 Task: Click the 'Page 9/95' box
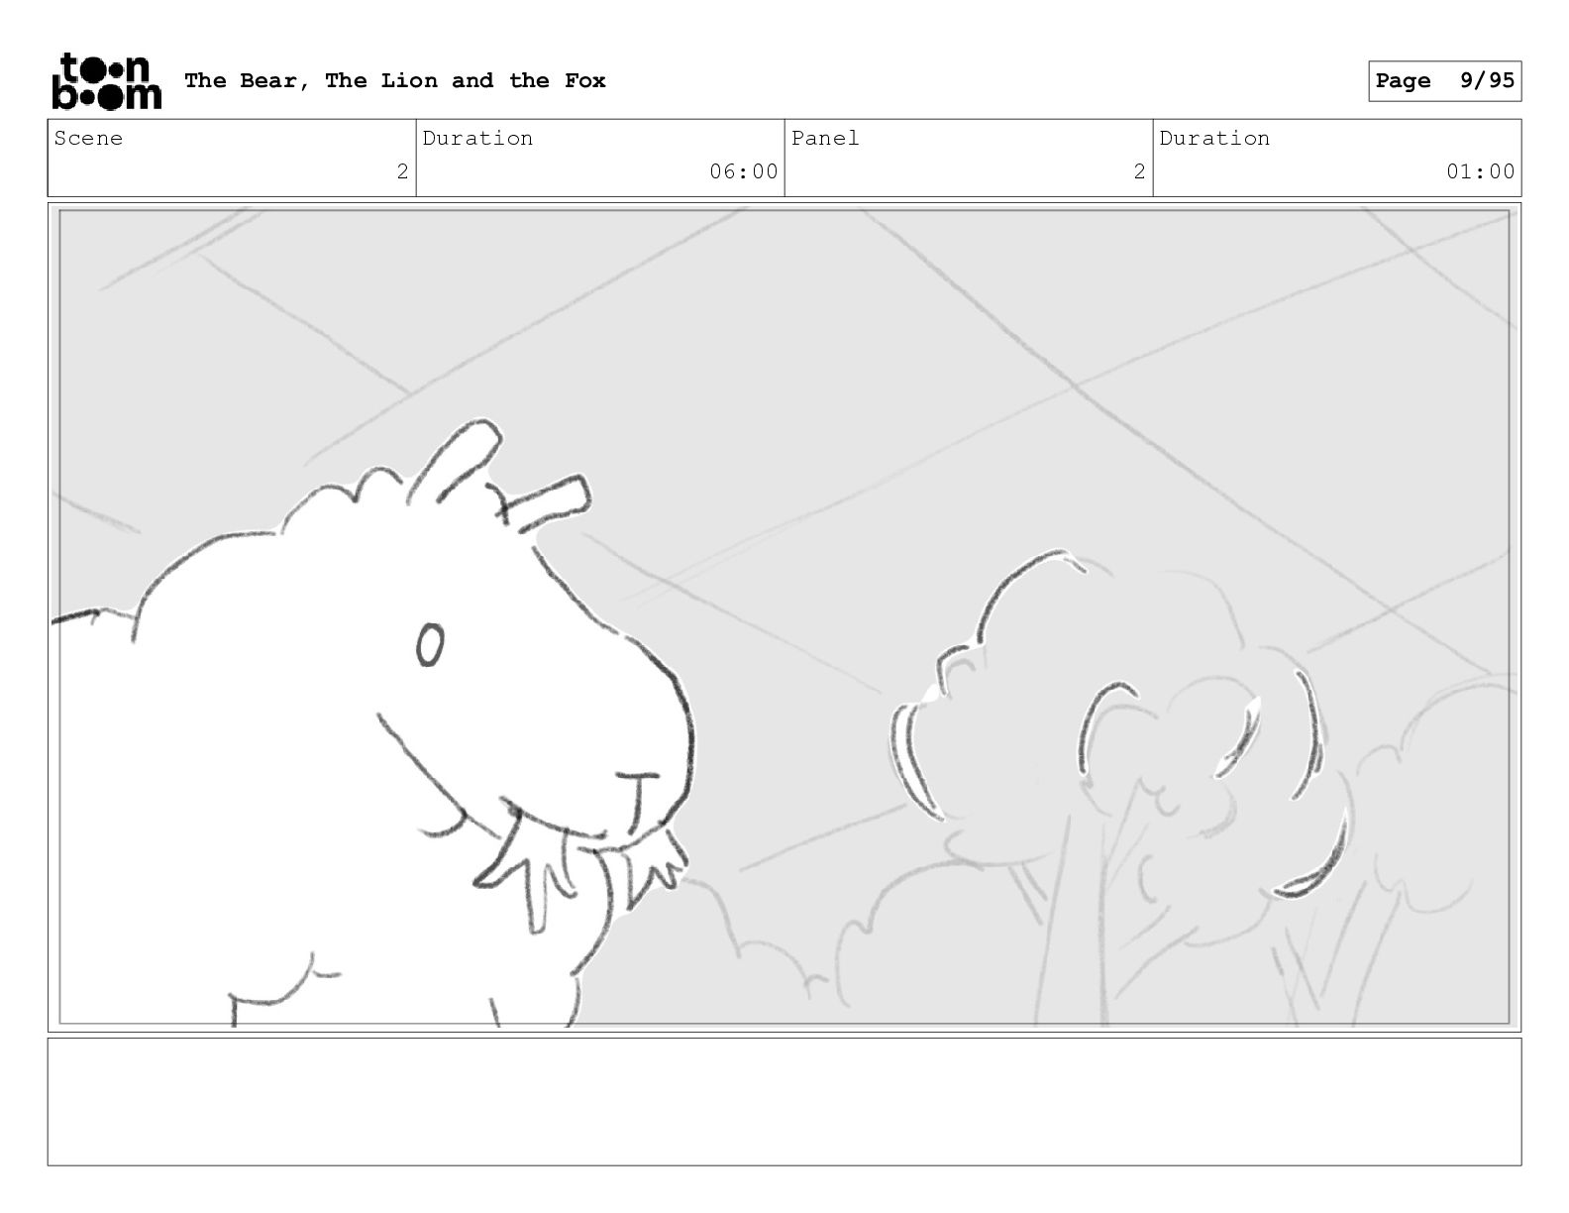pos(1444,81)
